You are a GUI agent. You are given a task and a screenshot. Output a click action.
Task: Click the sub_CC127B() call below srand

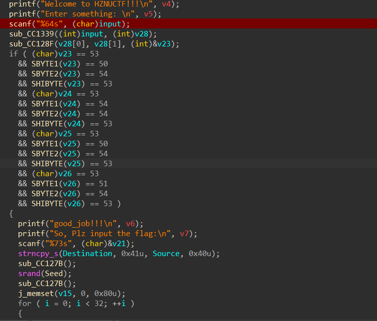[47, 284]
